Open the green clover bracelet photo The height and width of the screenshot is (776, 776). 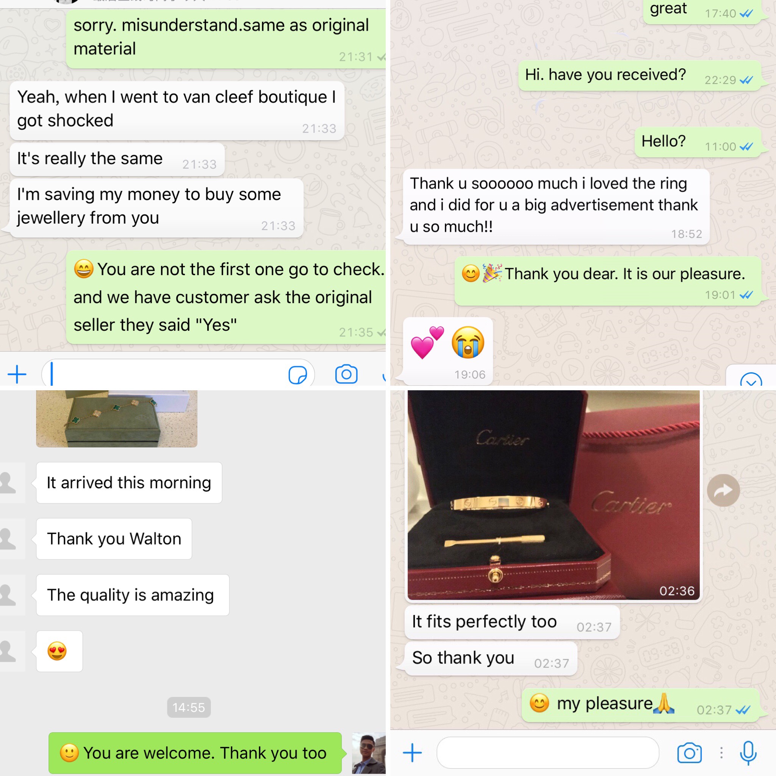point(116,419)
